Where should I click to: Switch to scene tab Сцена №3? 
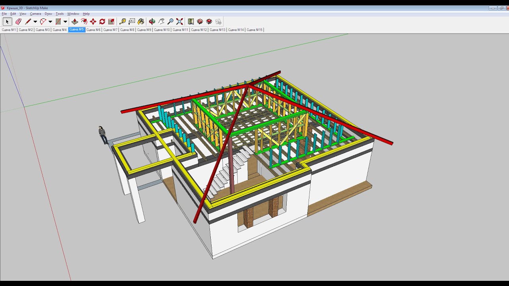tap(43, 30)
